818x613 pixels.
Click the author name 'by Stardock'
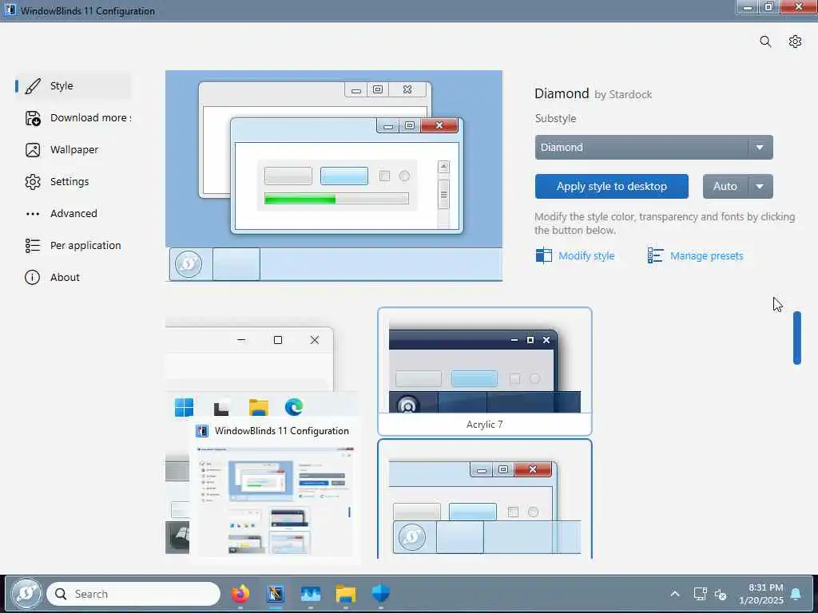[x=623, y=95]
